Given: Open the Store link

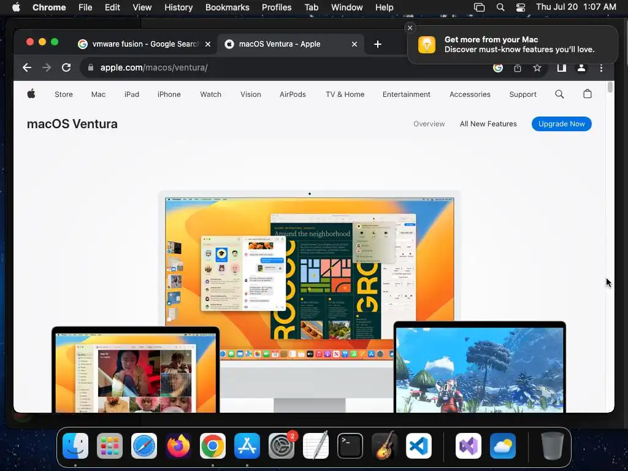Looking at the screenshot, I should [64, 94].
